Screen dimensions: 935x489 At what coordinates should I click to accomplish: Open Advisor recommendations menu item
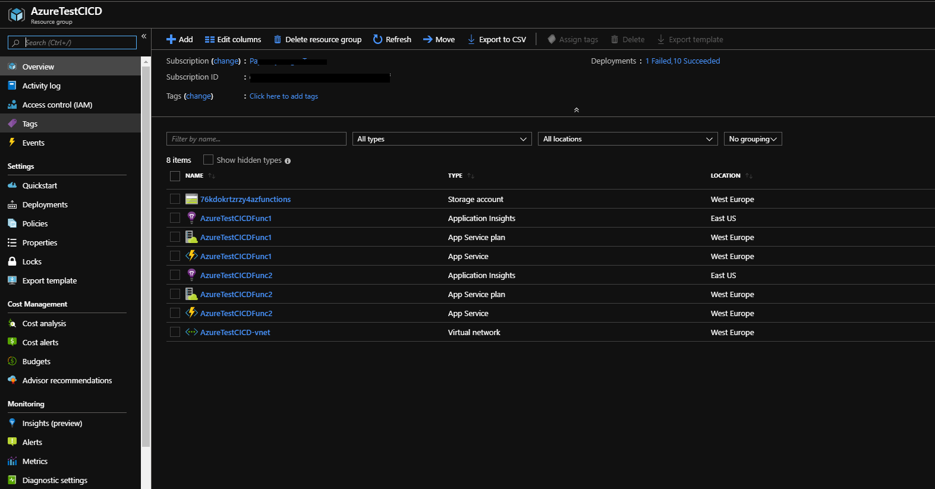pos(70,380)
